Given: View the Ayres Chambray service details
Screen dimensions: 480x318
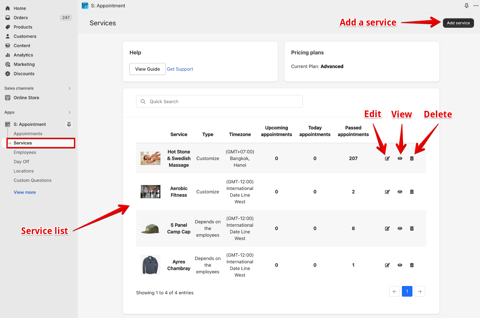Looking at the screenshot, I should 400,265.
